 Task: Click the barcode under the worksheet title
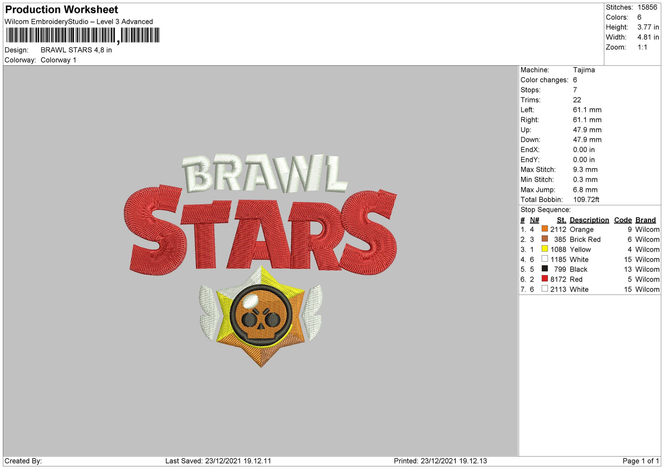pyautogui.click(x=83, y=35)
